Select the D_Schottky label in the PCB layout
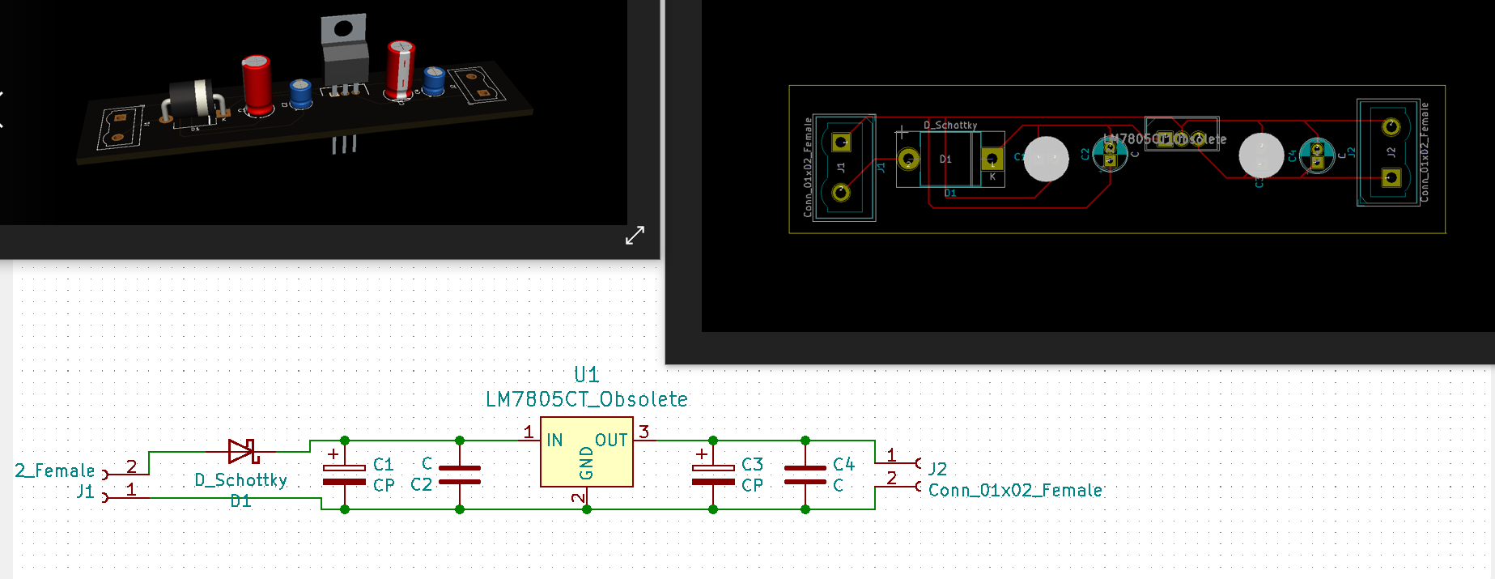Image resolution: width=1495 pixels, height=579 pixels. click(x=950, y=126)
